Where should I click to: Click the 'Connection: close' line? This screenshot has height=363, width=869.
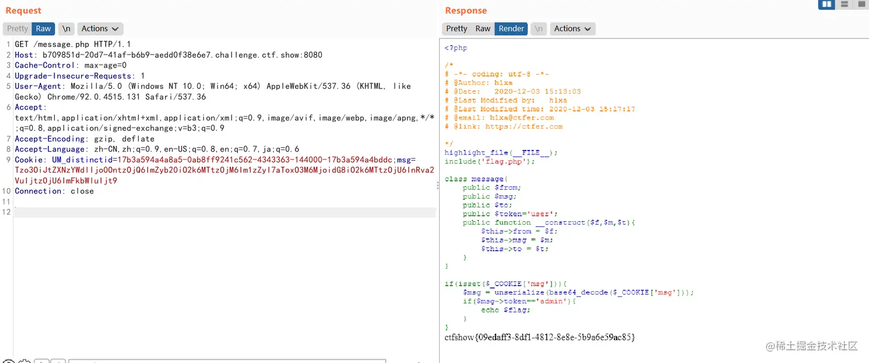pyautogui.click(x=54, y=191)
